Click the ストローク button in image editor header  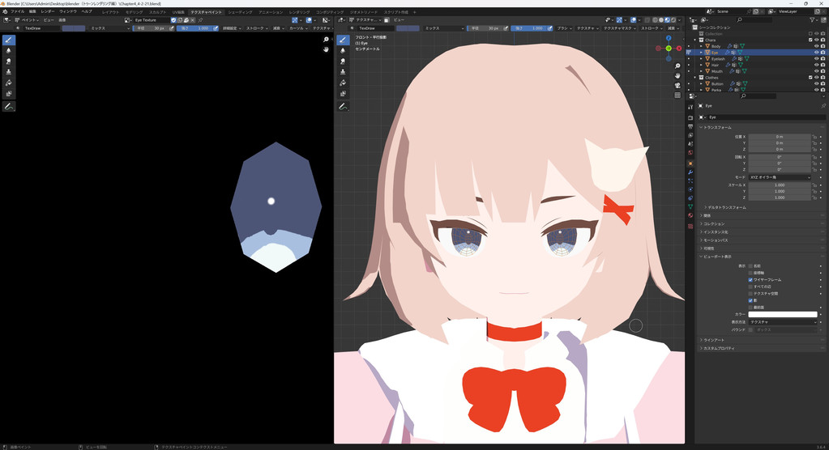click(253, 28)
